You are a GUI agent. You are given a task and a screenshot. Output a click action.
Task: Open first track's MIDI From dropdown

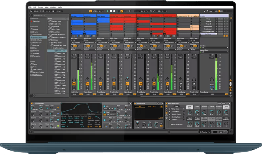pyautogui.click(x=77, y=40)
